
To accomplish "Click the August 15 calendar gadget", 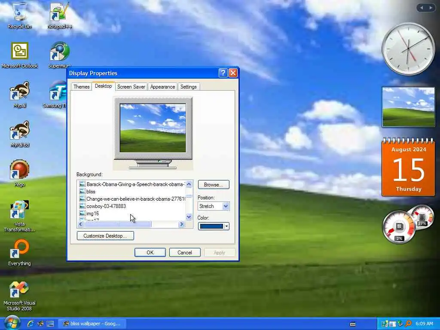I will (408, 167).
